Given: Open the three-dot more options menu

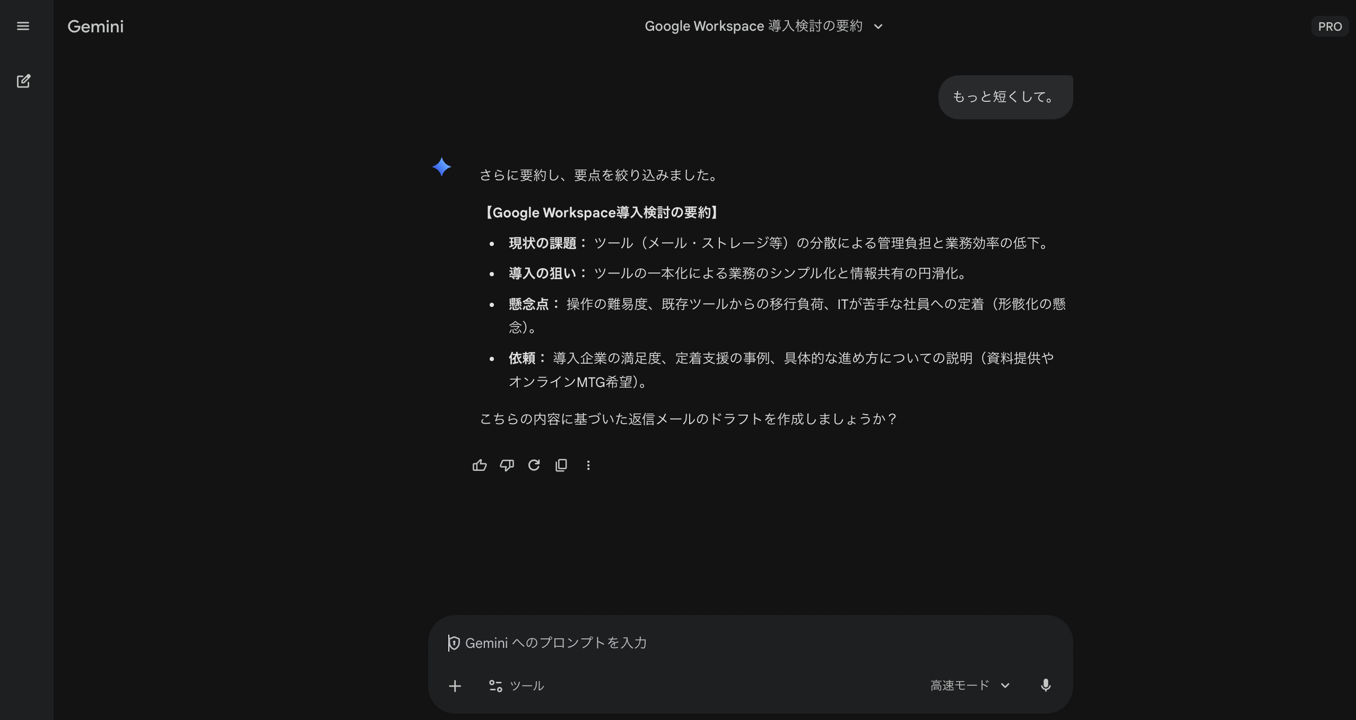Looking at the screenshot, I should (588, 464).
